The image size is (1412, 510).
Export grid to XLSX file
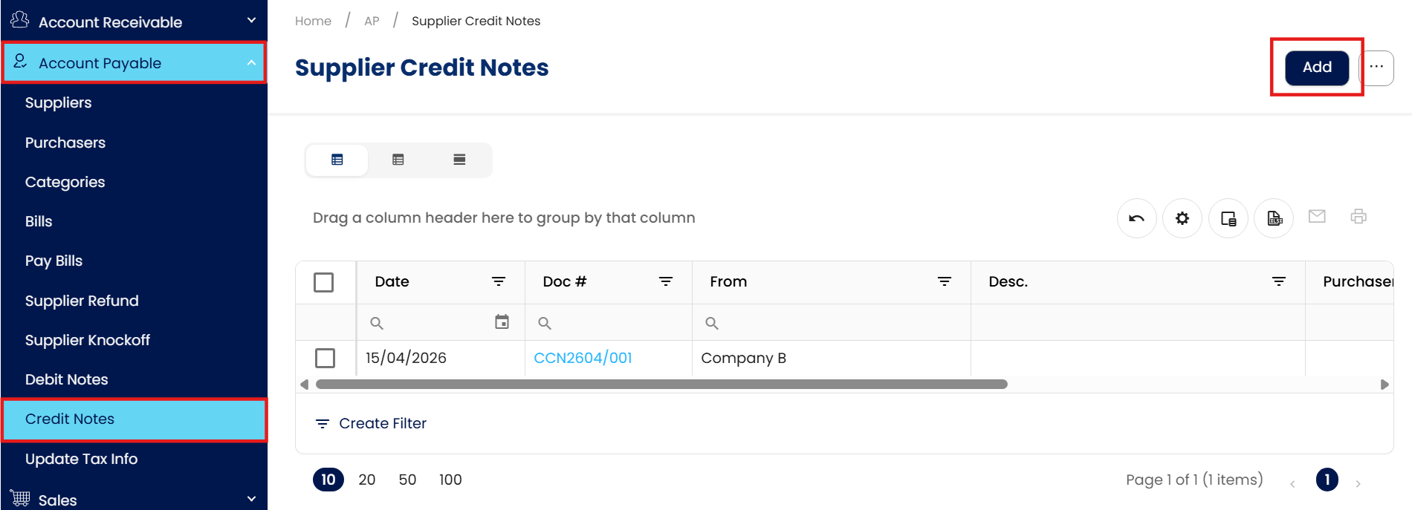[x=1275, y=218]
